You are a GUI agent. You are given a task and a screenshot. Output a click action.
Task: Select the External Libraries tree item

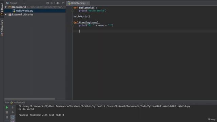pyautogui.click(x=22, y=14)
